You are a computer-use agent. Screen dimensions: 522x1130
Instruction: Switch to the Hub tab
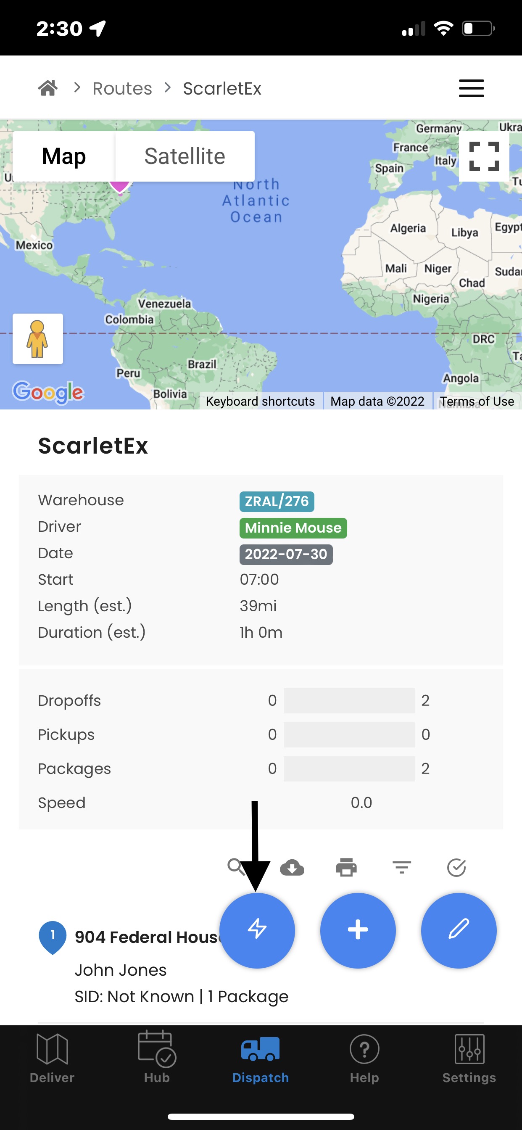click(157, 1058)
